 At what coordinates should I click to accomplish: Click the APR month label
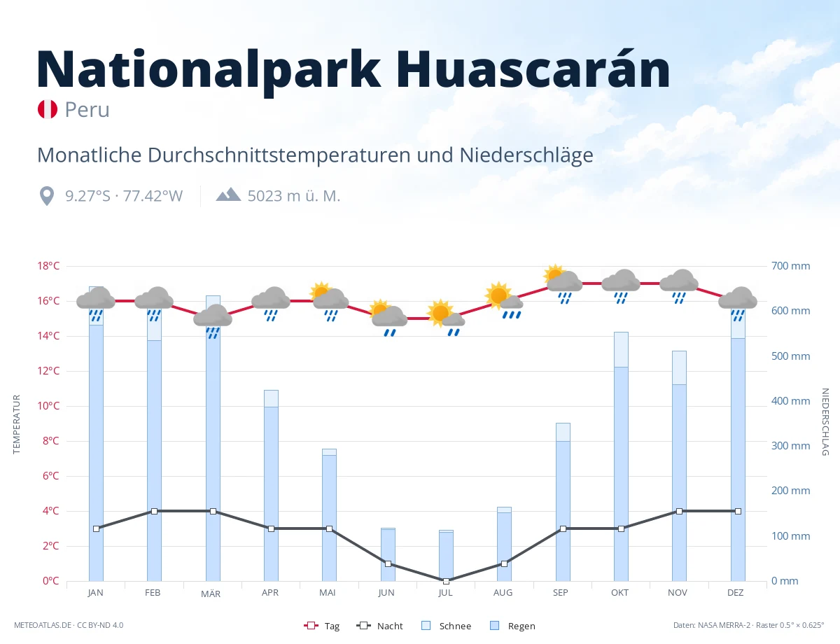270,593
